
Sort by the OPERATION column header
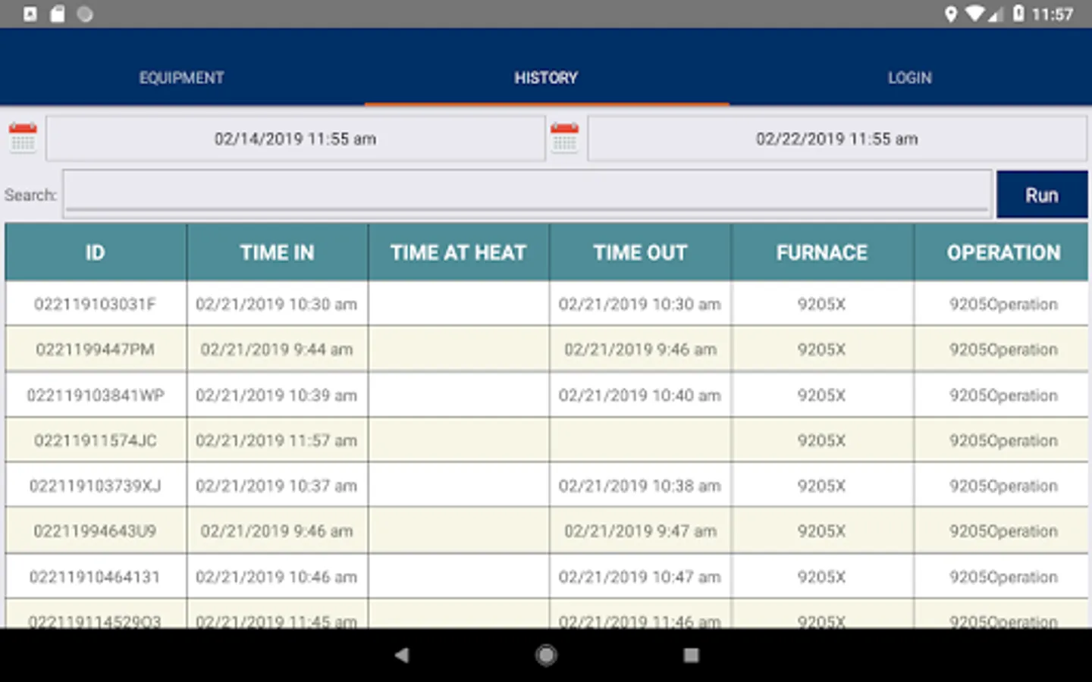point(1002,252)
